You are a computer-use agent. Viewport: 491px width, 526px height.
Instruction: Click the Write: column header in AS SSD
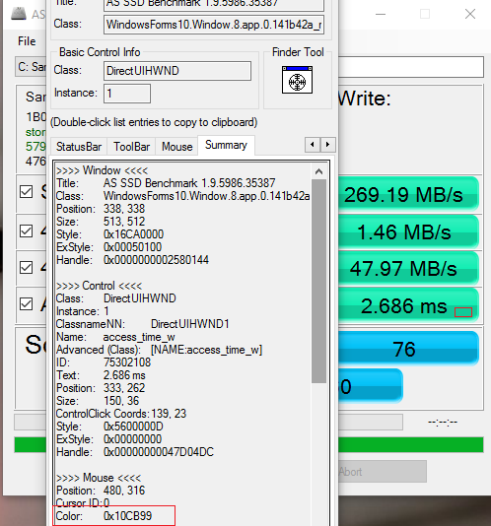click(x=365, y=99)
